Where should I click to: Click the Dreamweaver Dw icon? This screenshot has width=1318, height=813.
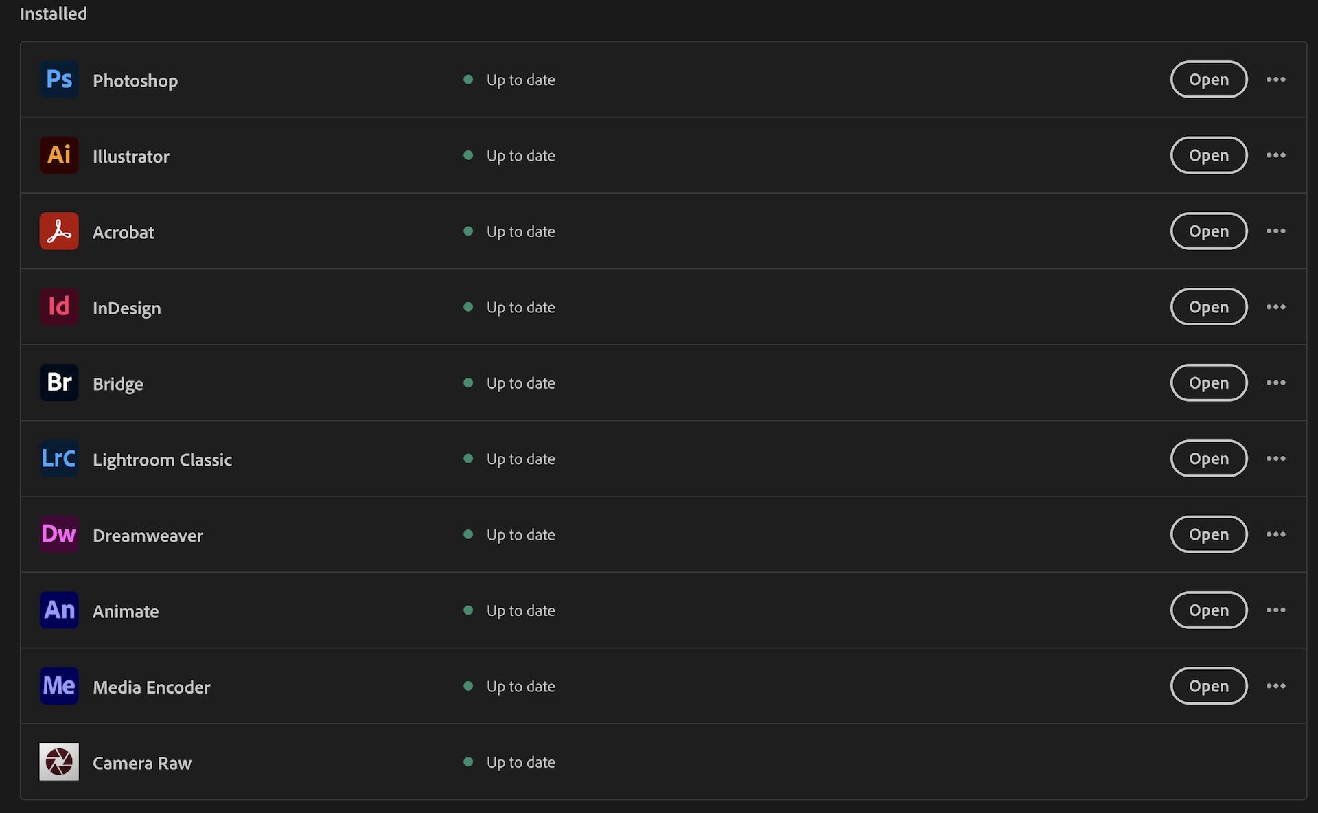pyautogui.click(x=59, y=534)
